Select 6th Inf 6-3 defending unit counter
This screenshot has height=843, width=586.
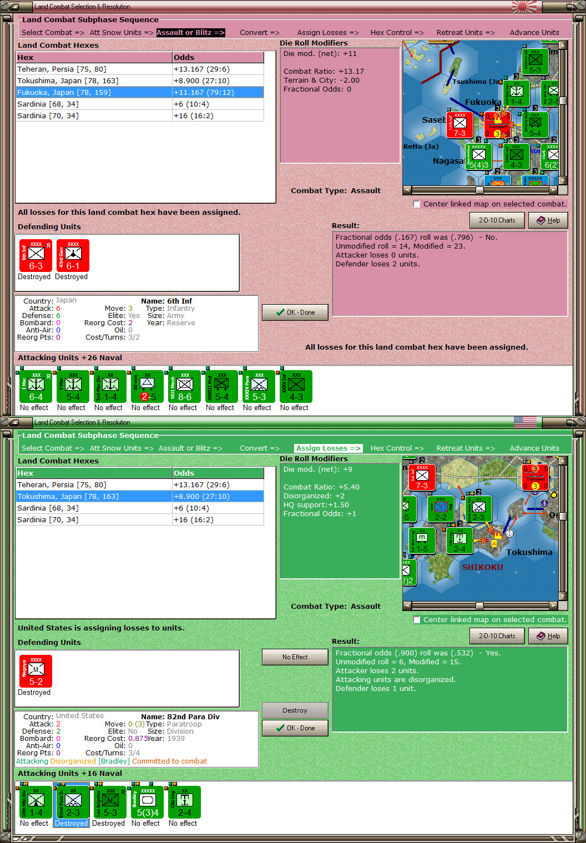pyautogui.click(x=36, y=255)
